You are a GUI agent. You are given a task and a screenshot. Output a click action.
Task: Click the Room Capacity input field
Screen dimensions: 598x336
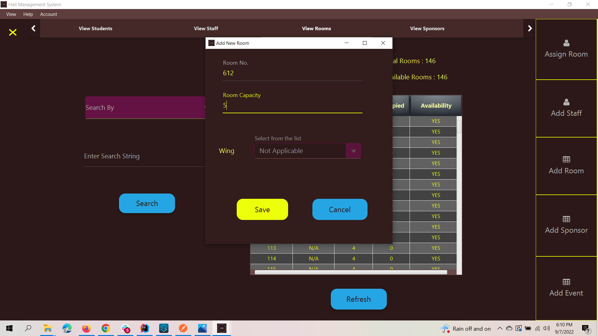click(x=292, y=105)
